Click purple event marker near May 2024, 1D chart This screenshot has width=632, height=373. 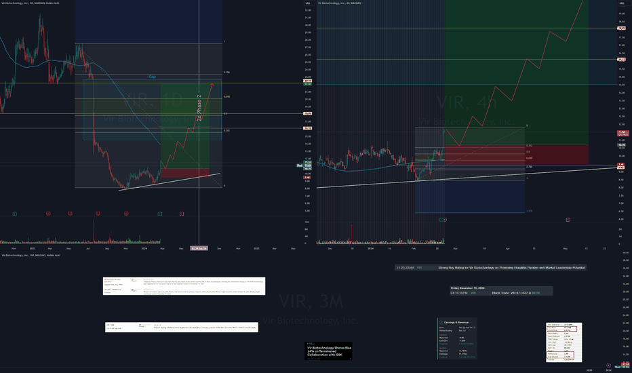click(x=182, y=214)
